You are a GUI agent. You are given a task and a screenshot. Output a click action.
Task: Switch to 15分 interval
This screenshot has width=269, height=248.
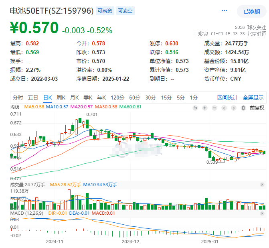(x=166, y=98)
